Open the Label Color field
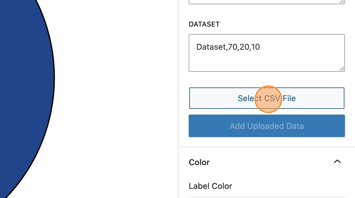Screen dimensions: 355x198 point(266,197)
